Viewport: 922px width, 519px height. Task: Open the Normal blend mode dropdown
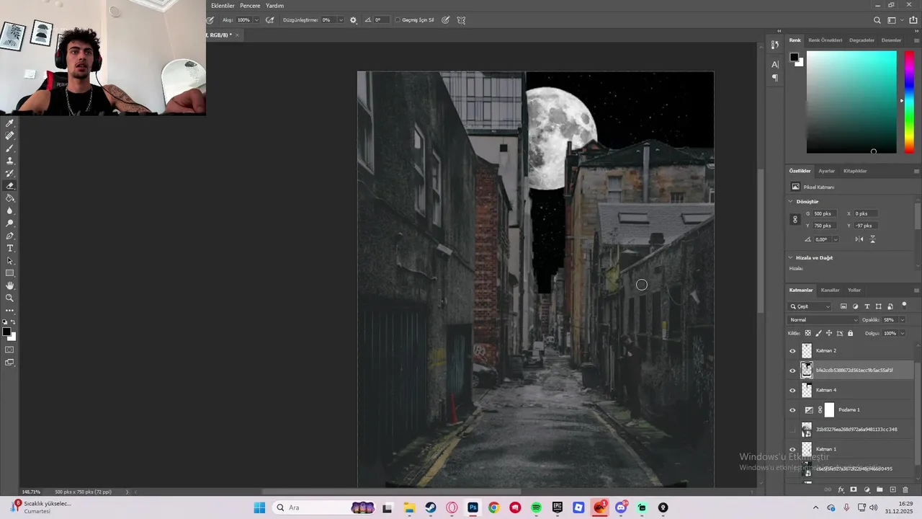pos(823,320)
